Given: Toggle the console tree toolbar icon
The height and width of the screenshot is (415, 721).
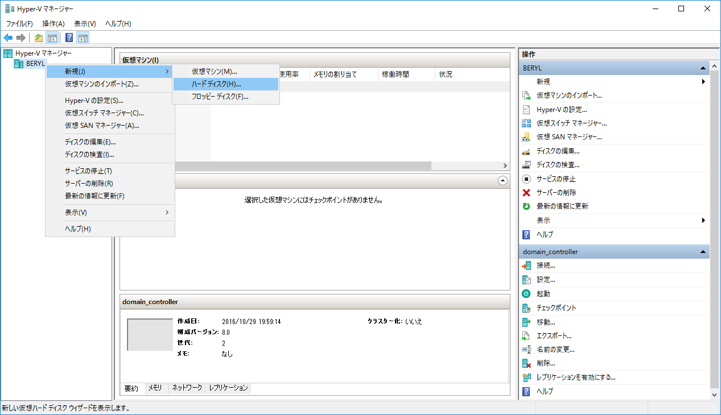Looking at the screenshot, I should 52,38.
